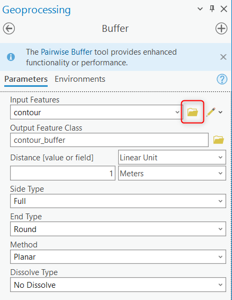The height and width of the screenshot is (300, 232).
Task: Expand the pencil tool dropdown arrow
Action: pos(220,112)
